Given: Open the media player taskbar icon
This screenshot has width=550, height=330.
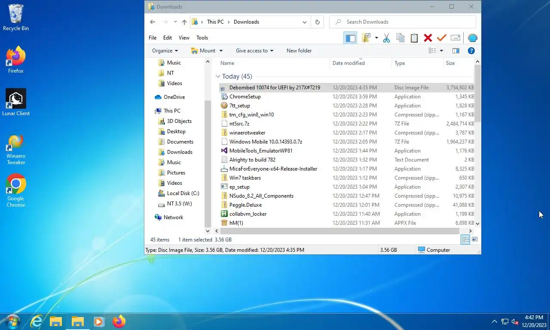Looking at the screenshot, I should pyautogui.click(x=99, y=321).
